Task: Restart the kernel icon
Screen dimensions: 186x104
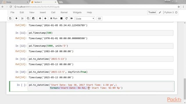Action: tap(67, 18)
